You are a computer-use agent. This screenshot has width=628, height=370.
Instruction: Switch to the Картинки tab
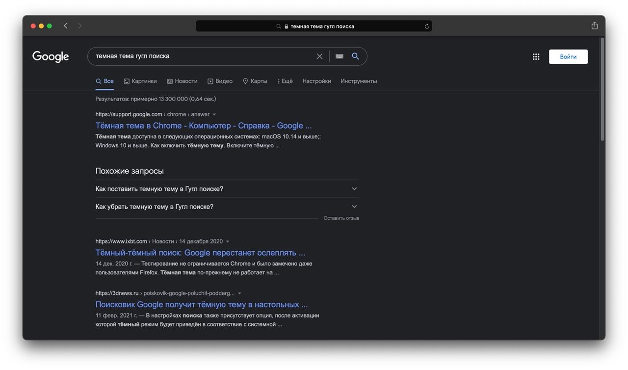(x=140, y=81)
